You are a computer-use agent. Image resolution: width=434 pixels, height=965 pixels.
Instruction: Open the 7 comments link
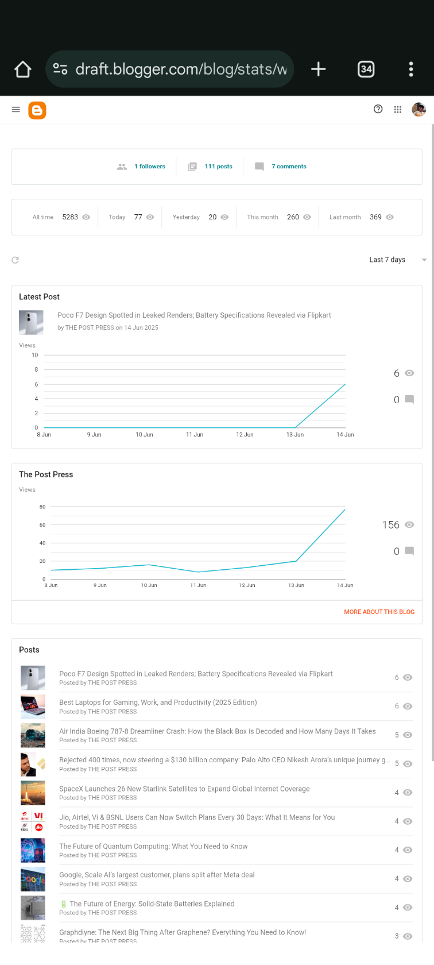click(x=289, y=167)
